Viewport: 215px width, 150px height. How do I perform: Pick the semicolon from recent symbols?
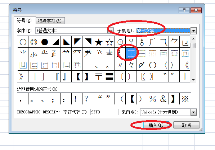click(x=55, y=99)
